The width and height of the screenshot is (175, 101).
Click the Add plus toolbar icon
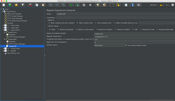coord(51,5)
